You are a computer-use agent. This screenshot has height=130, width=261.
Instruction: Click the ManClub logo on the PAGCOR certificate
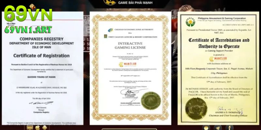pos(218,59)
